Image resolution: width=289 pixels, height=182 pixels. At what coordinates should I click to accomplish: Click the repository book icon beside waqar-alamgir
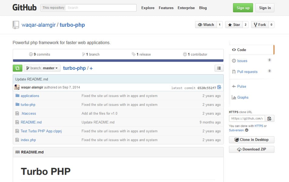pyautogui.click(x=16, y=25)
